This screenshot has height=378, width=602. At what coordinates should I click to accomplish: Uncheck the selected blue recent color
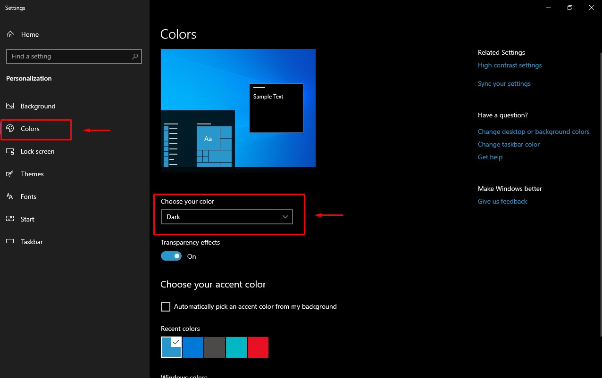pyautogui.click(x=171, y=347)
